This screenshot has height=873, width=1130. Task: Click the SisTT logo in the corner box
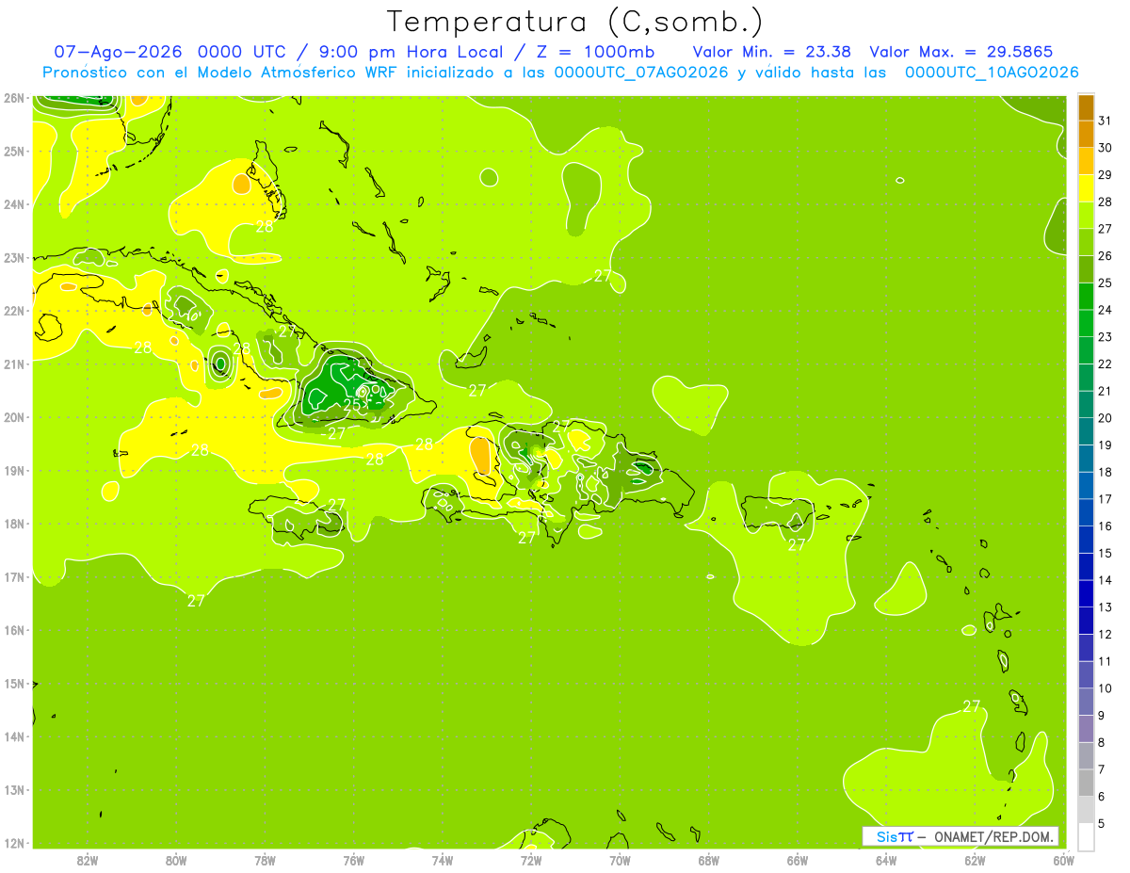894,836
